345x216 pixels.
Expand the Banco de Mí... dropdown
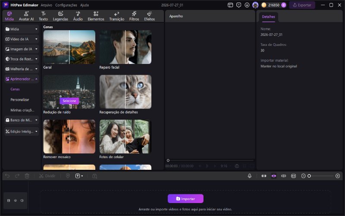pyautogui.click(x=36, y=120)
